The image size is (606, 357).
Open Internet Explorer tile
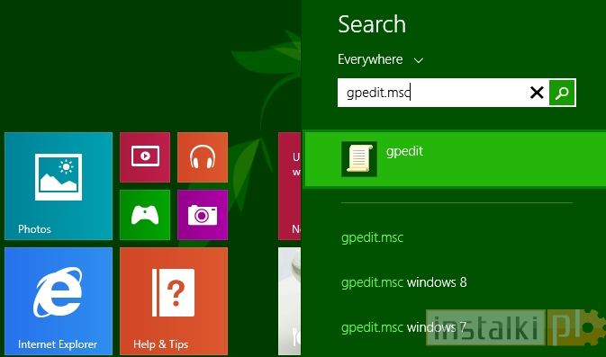tap(59, 301)
